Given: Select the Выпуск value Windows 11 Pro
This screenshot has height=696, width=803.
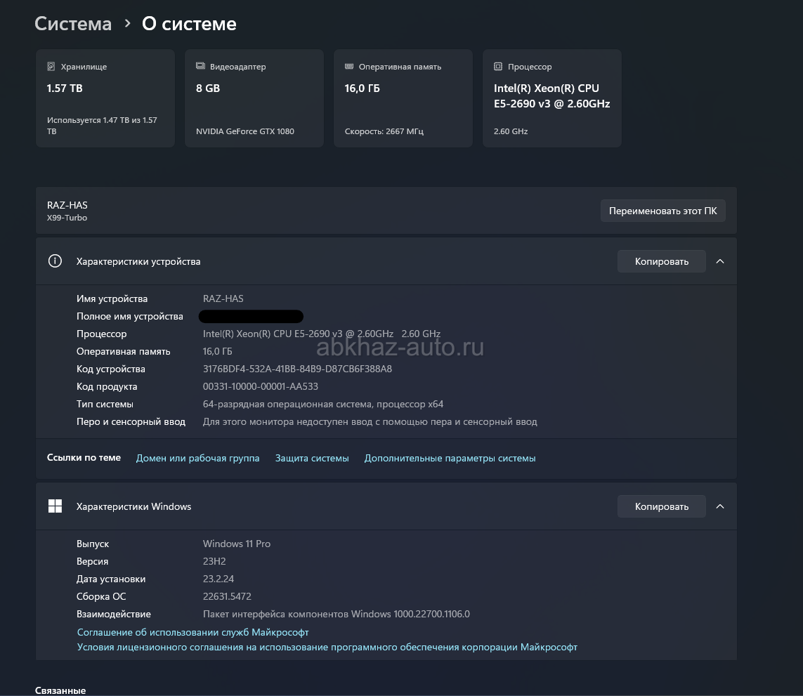Looking at the screenshot, I should [237, 544].
